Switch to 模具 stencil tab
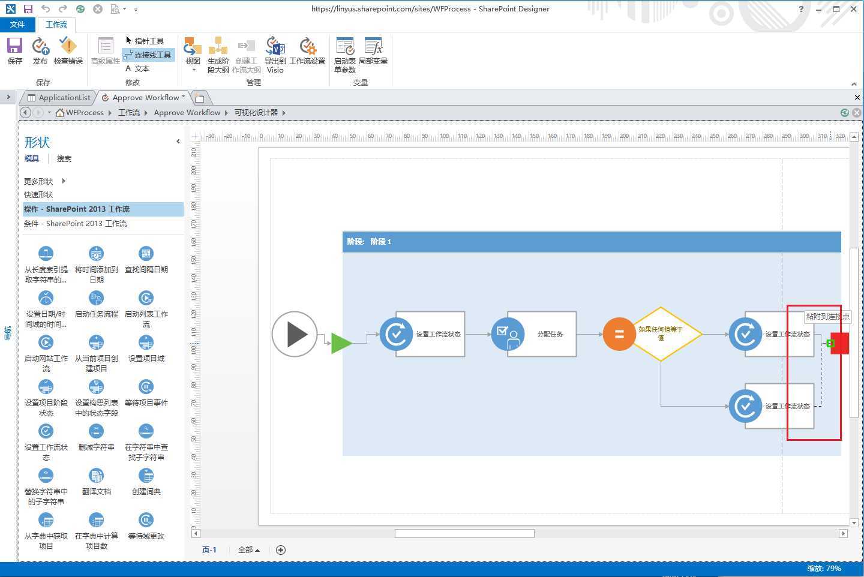864x577 pixels. click(32, 159)
